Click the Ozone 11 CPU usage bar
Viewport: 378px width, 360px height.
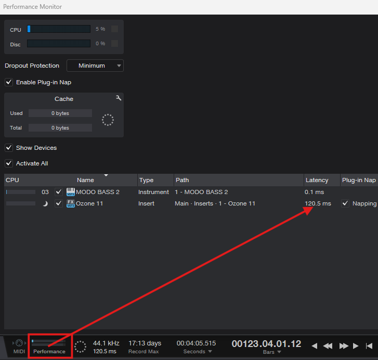(x=21, y=203)
